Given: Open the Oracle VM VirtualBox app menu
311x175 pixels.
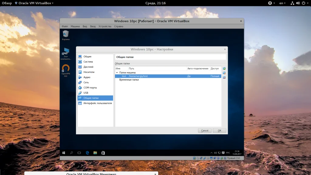Looking at the screenshot, I should click(34, 3).
